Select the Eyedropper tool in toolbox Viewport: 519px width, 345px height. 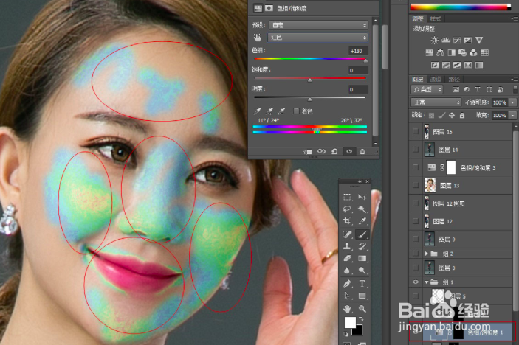362,220
